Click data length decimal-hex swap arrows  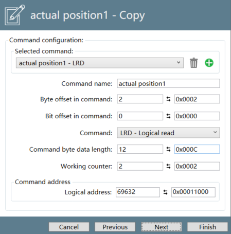click(x=168, y=149)
